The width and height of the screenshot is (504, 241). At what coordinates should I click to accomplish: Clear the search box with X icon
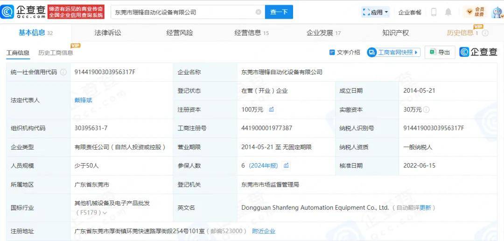(259, 12)
